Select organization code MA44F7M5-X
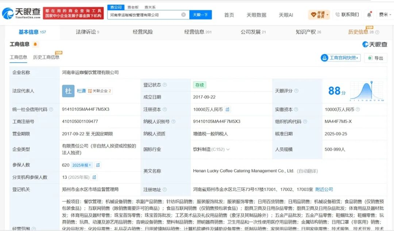Screen dimensions: 394x231 click(338, 122)
